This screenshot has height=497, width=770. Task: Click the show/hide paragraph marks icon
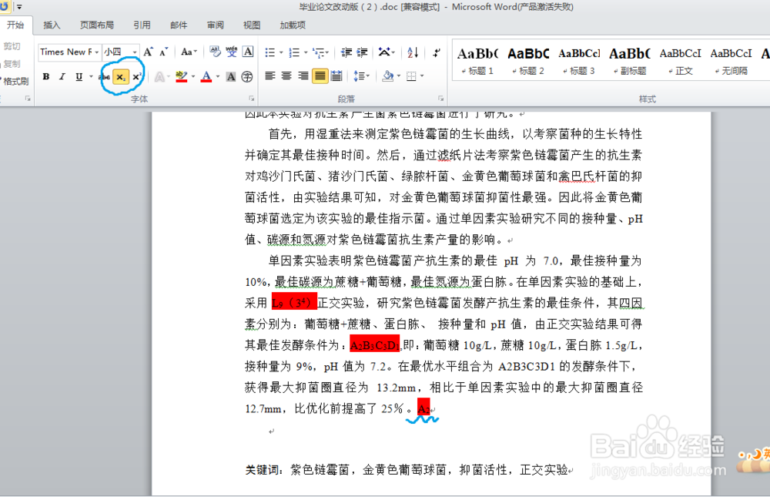(437, 52)
